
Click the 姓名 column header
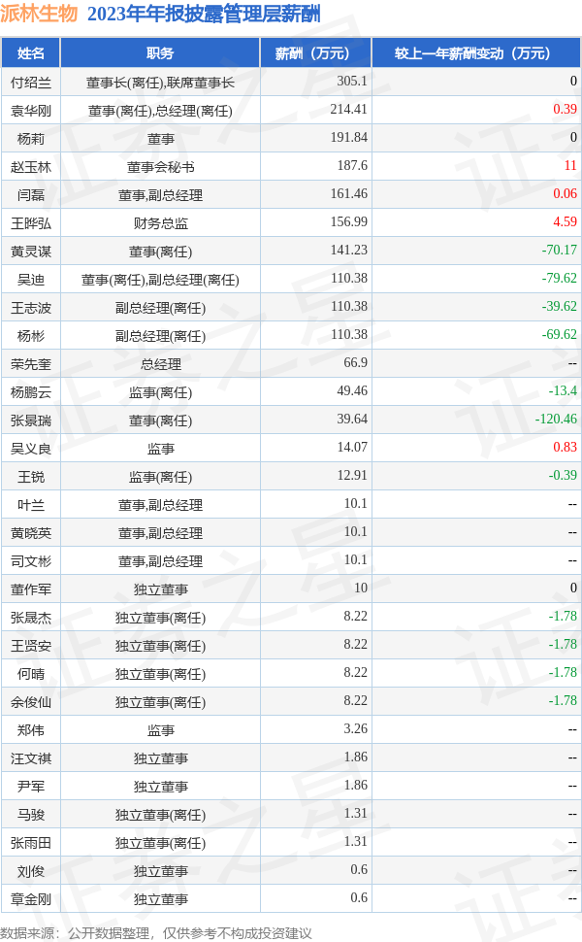coord(31,53)
